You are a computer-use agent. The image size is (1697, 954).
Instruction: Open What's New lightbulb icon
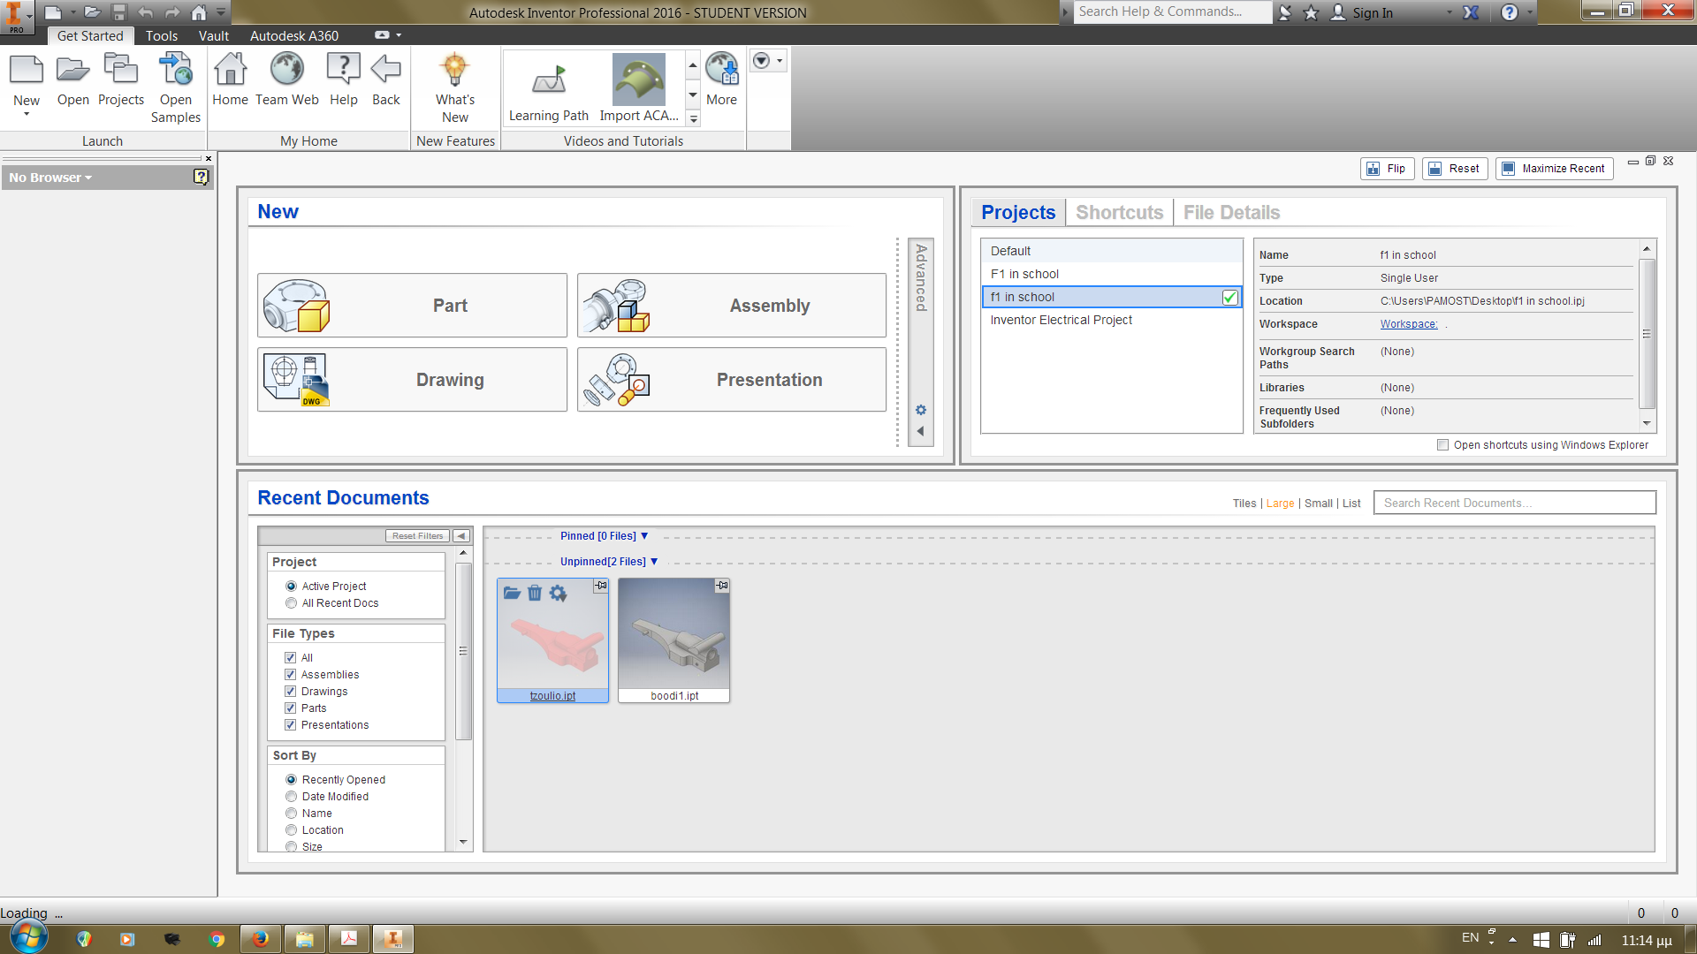click(x=454, y=71)
